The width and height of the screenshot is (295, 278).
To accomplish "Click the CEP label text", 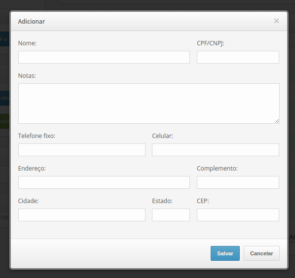I will 203,201.
